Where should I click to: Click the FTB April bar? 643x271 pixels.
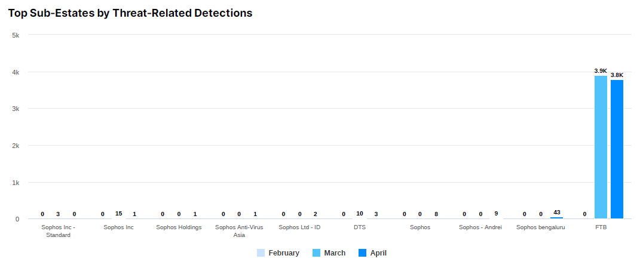(x=617, y=149)
